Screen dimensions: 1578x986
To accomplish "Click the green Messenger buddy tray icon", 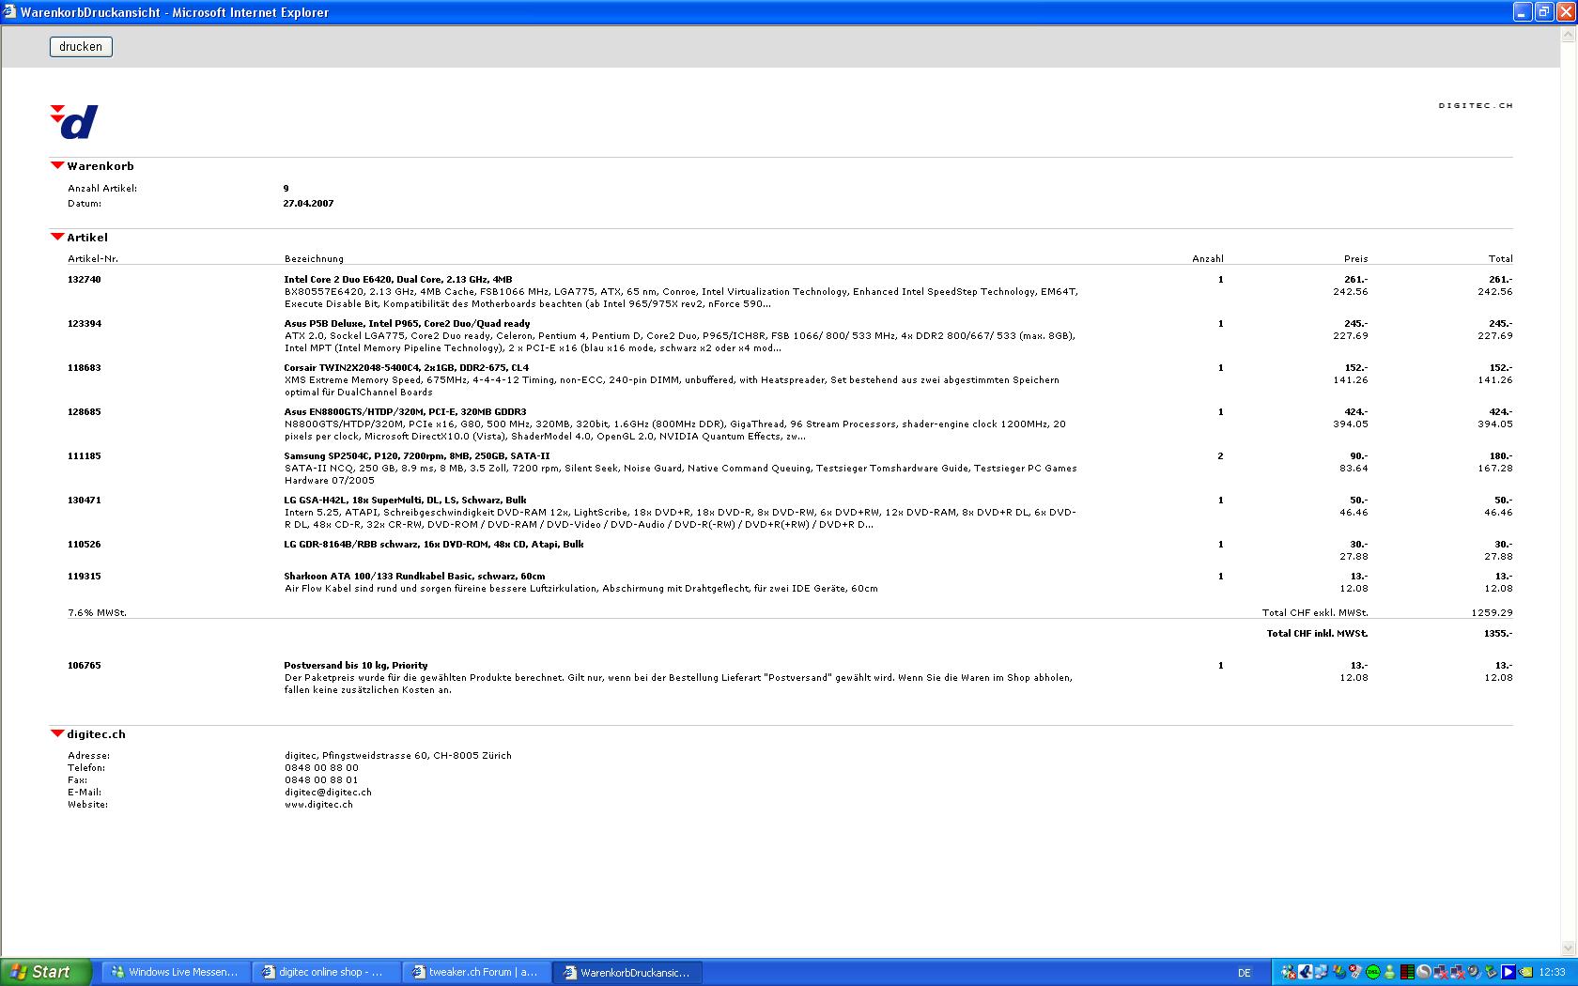I will click(x=1389, y=972).
